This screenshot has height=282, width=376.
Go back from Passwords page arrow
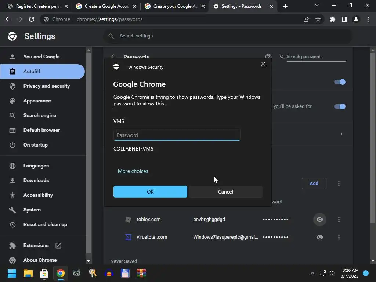114,57
